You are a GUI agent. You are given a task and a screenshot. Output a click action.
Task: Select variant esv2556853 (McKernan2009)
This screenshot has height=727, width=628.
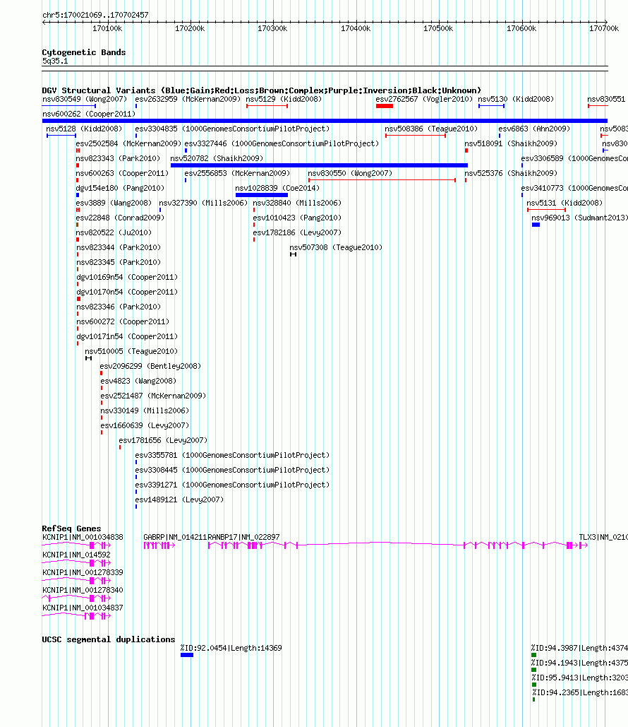pos(237,173)
